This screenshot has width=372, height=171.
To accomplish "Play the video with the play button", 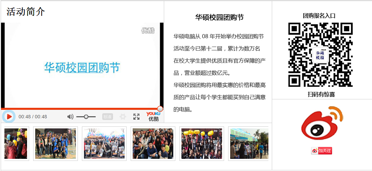I will click(9, 117).
